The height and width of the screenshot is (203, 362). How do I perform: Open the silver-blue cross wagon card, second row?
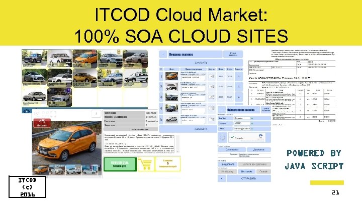pos(110,78)
